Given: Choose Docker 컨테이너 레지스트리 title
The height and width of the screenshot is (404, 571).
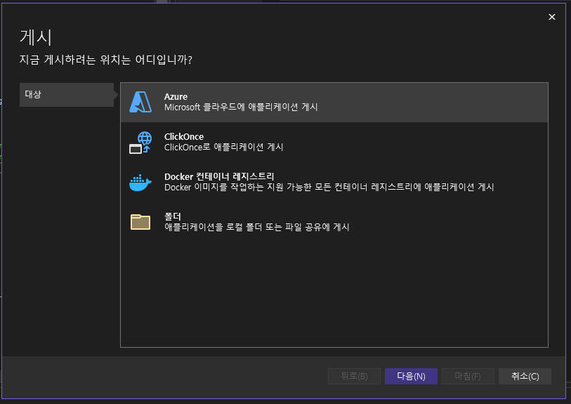Looking at the screenshot, I should (x=219, y=176).
